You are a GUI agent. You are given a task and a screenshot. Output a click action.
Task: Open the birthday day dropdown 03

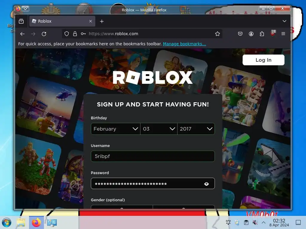tap(159, 129)
